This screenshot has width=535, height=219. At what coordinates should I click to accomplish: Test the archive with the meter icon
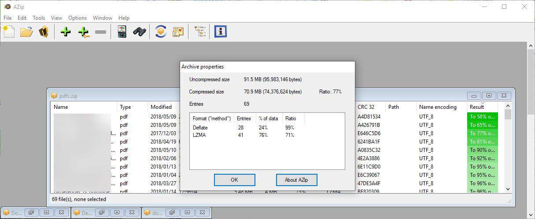[x=122, y=32]
